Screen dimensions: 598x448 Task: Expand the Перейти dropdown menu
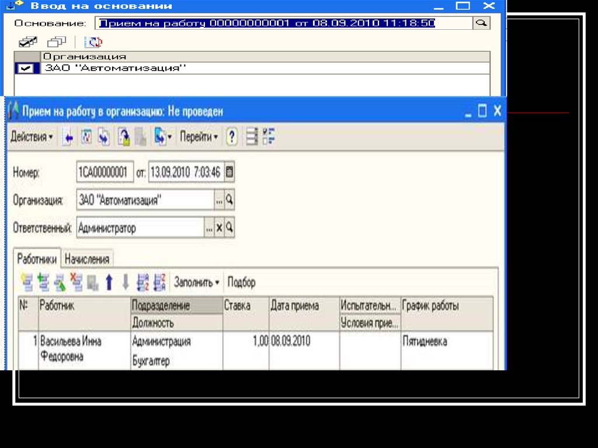[x=199, y=137]
